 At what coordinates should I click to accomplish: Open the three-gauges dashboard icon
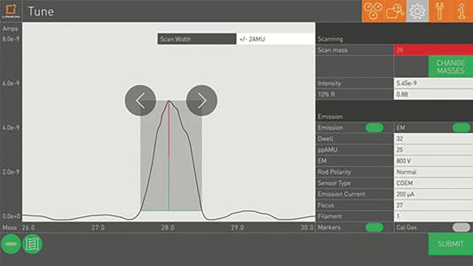[x=374, y=11]
